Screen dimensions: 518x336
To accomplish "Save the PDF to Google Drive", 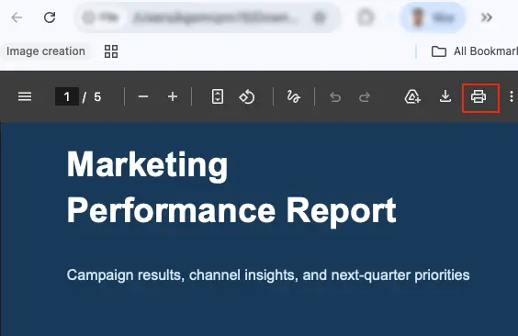I will pyautogui.click(x=412, y=96).
